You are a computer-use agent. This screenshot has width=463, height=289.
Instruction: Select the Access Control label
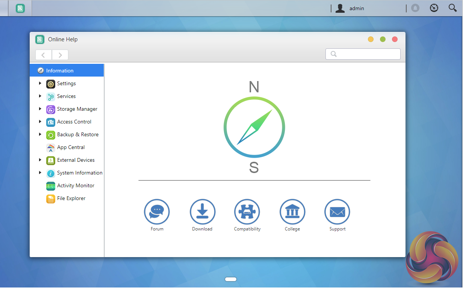(x=74, y=122)
